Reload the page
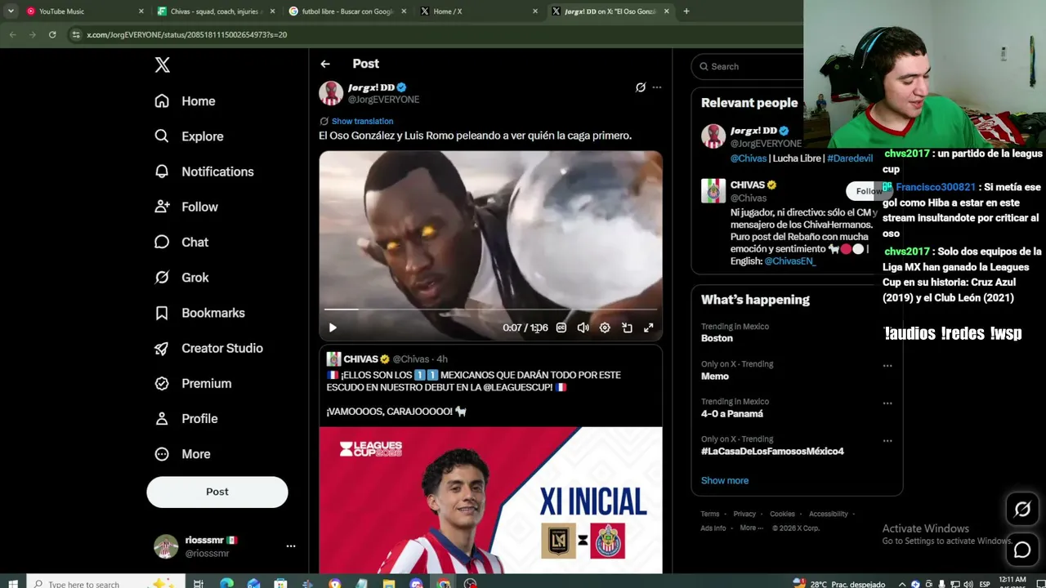1046x588 pixels. tap(52, 34)
